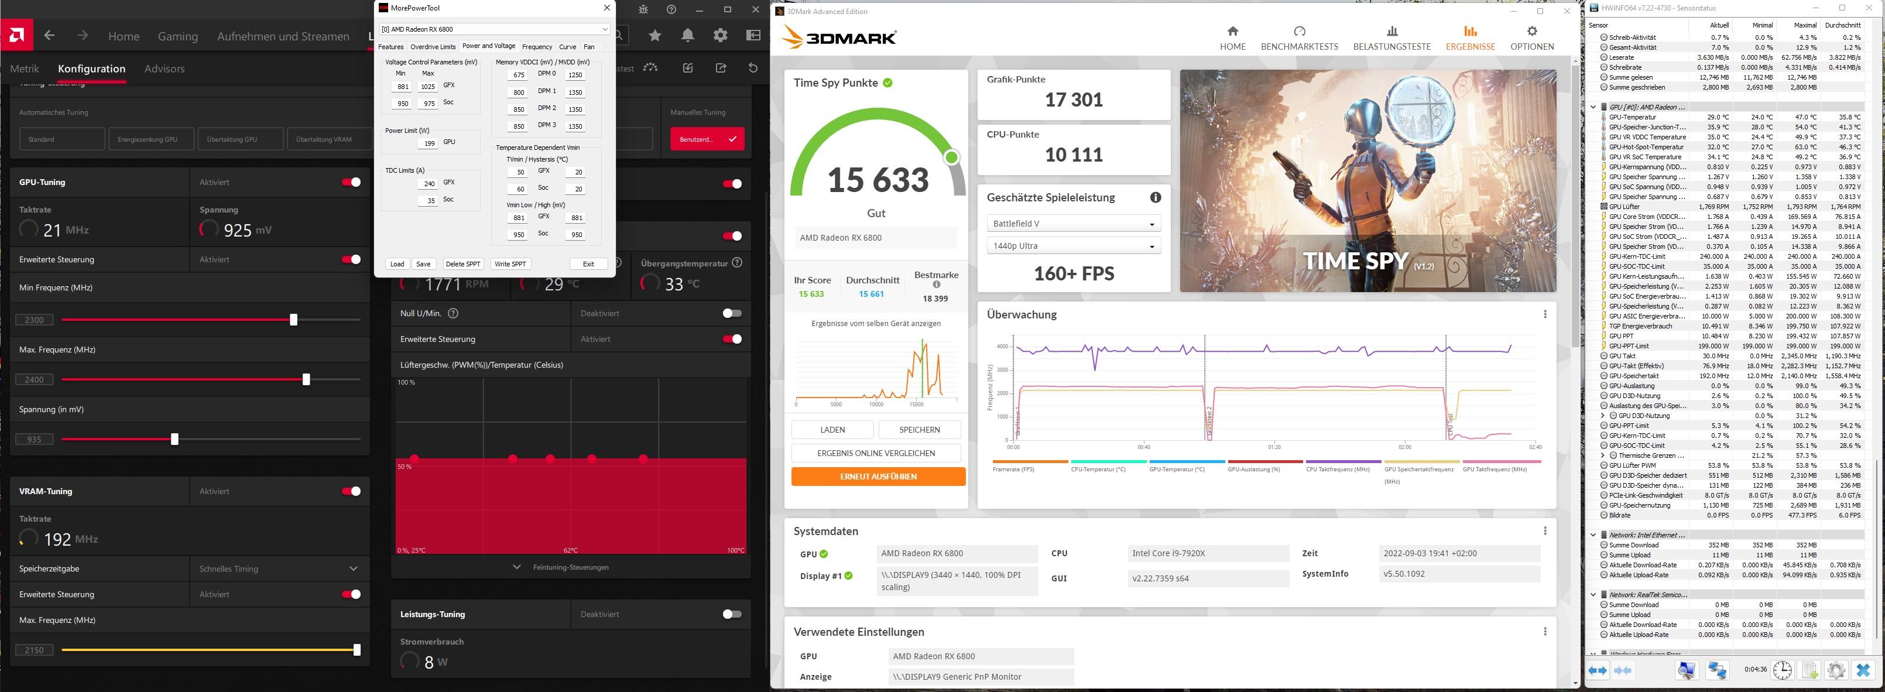Click ERNEUT AUSFÜHREN orange button
The height and width of the screenshot is (692, 1885).
(x=878, y=476)
